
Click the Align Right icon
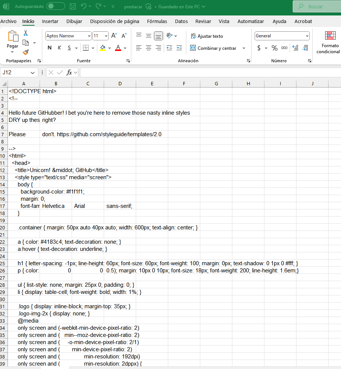(158, 48)
